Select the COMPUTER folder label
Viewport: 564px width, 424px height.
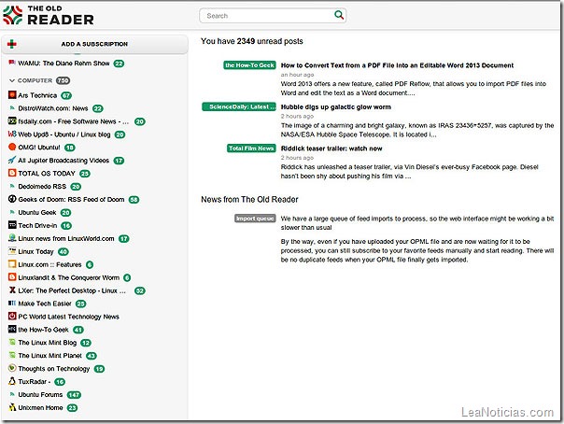click(35, 80)
